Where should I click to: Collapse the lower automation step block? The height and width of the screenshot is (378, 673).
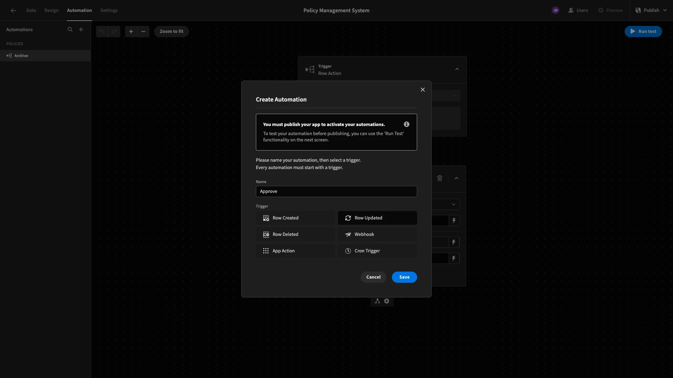456,178
